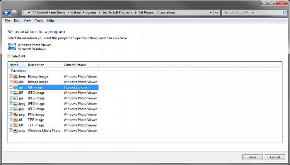Uncheck the .png extension checkbox
Viewport: 290px width, 165px height.
pos(11,114)
